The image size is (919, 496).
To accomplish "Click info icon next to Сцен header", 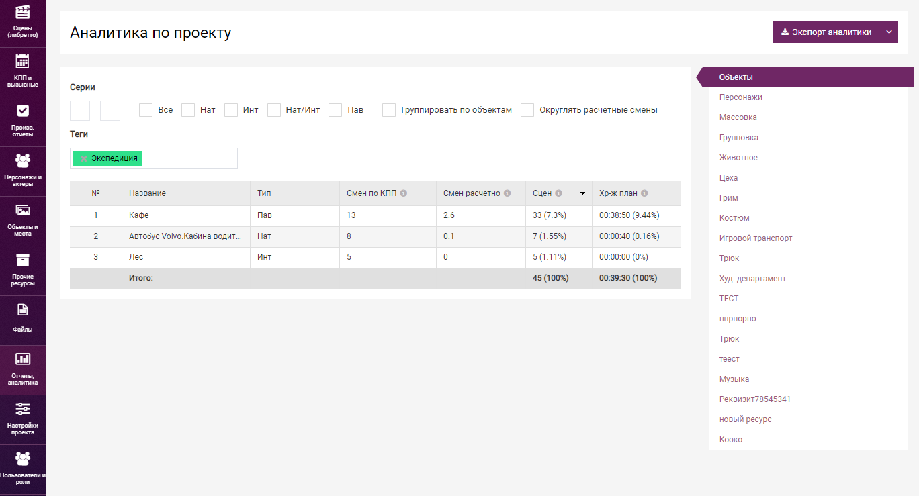I will click(559, 193).
